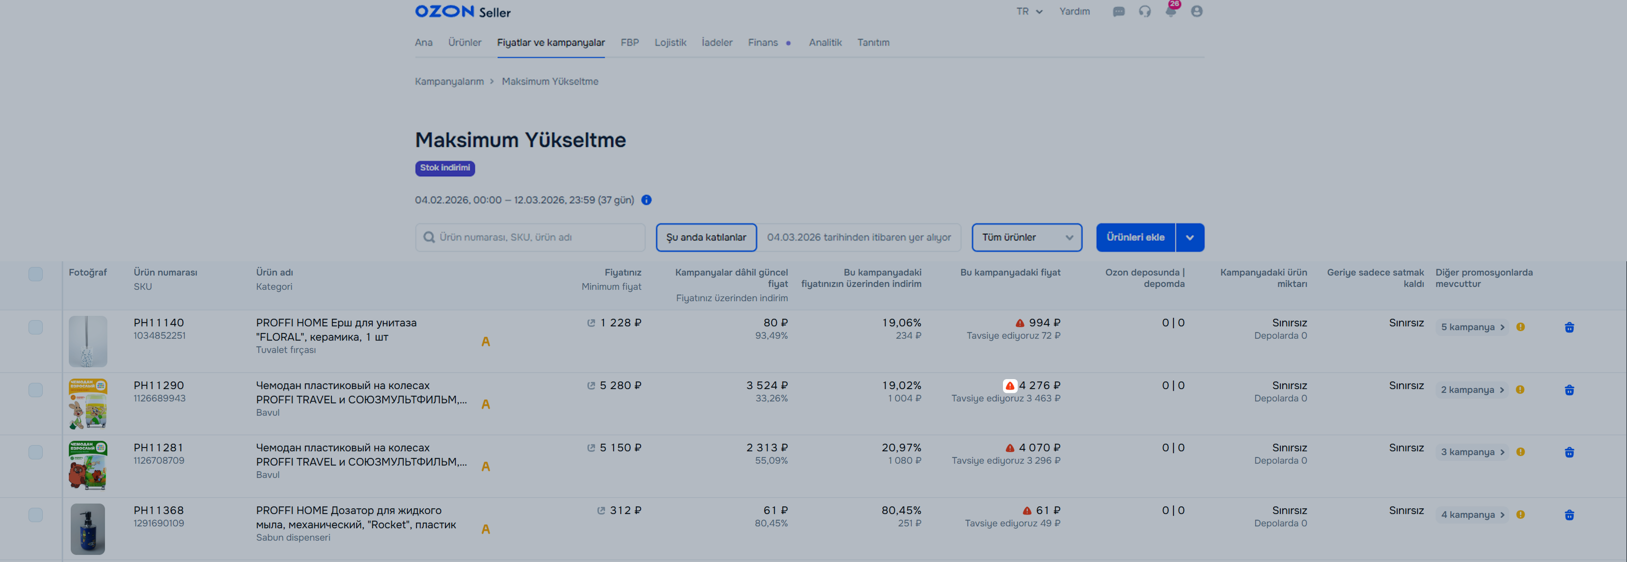
Task: Check the box for product PH11290
Action: click(35, 390)
